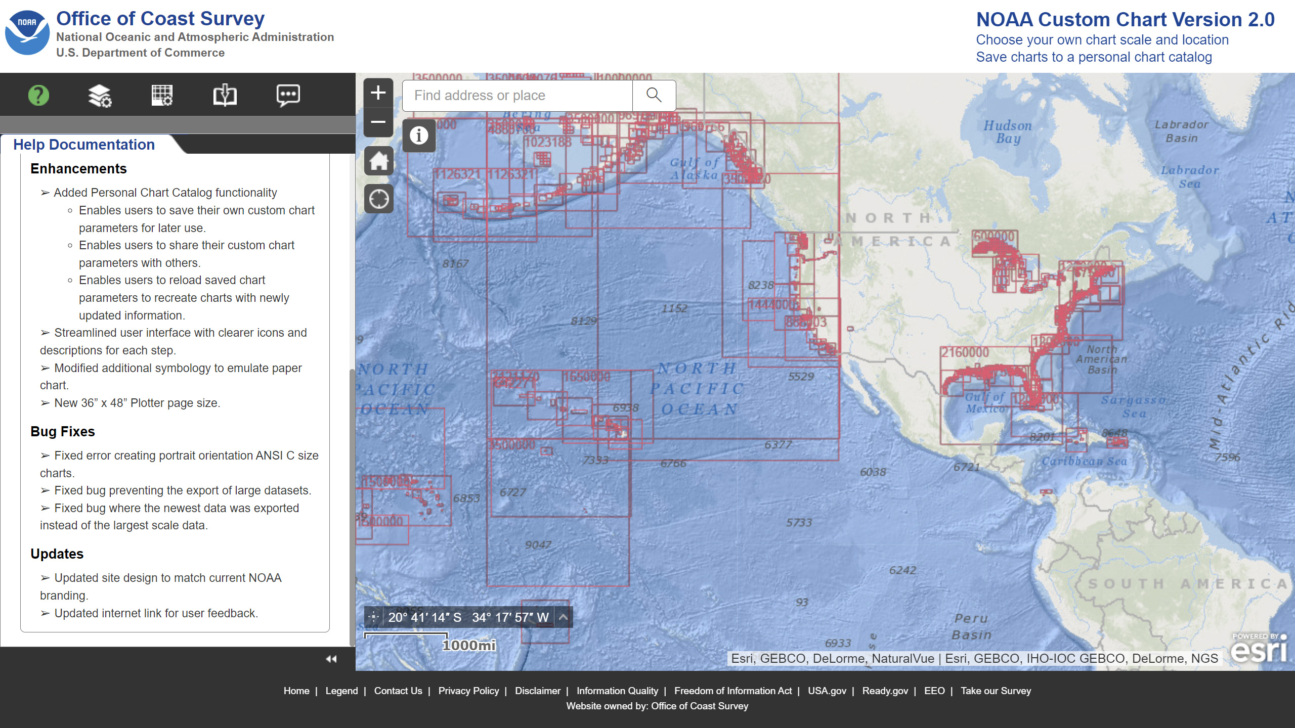The image size is (1295, 728).
Task: Open the layers settings icon
Action: click(100, 95)
